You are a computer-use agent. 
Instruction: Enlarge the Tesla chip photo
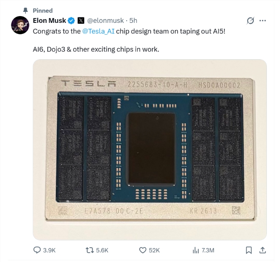(150, 149)
